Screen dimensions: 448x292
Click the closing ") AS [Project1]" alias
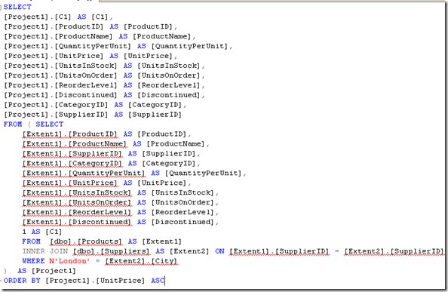(x=40, y=271)
